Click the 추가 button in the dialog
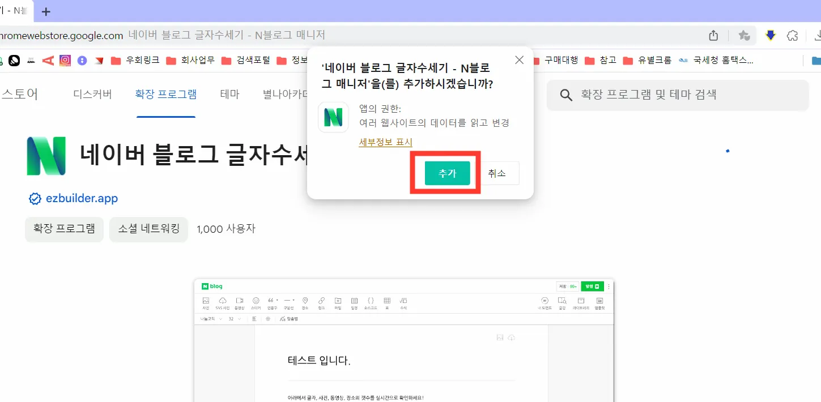Viewport: 821px width, 402px height. tap(447, 173)
